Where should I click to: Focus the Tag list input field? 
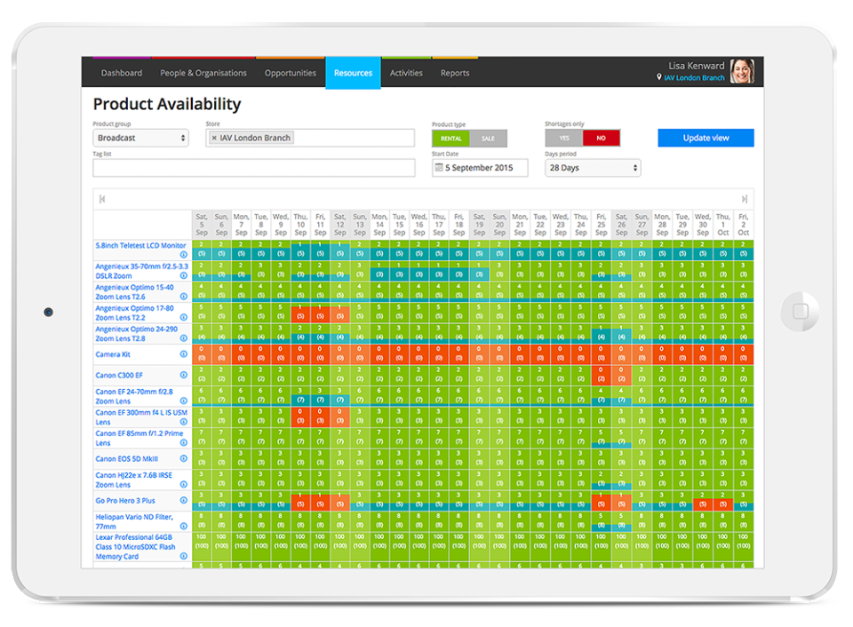click(x=253, y=168)
